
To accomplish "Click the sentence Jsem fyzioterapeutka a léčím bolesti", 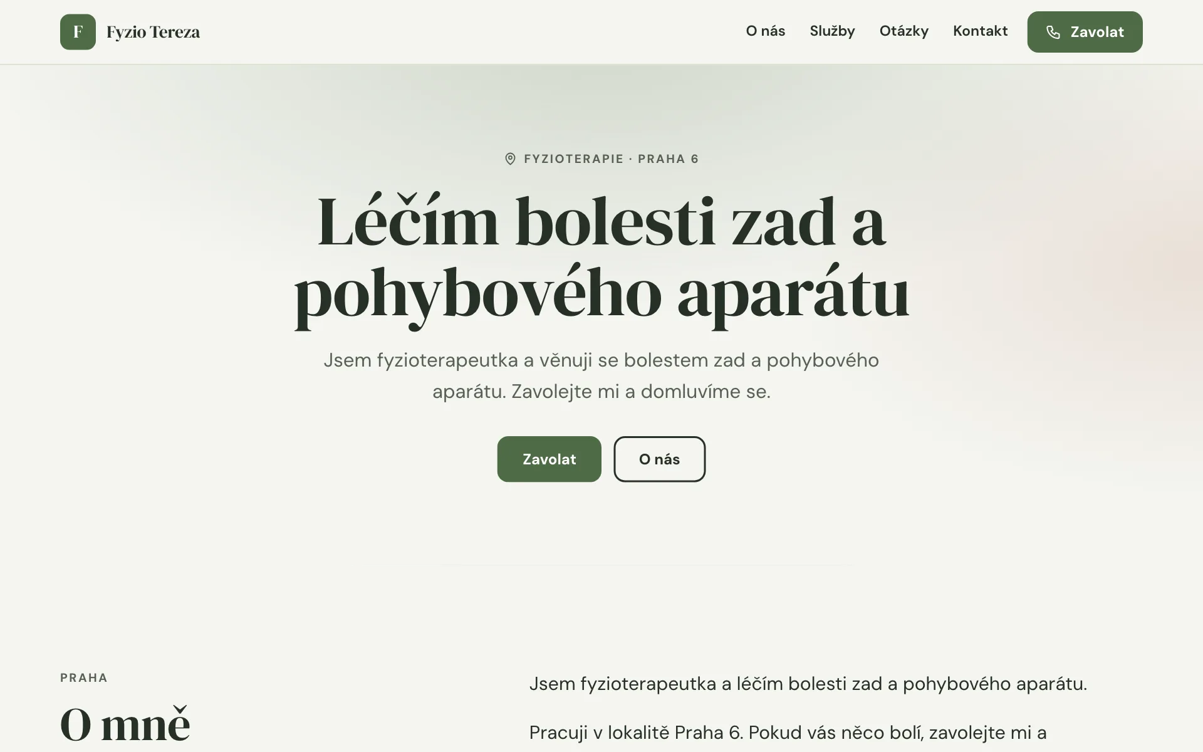I will [x=808, y=683].
